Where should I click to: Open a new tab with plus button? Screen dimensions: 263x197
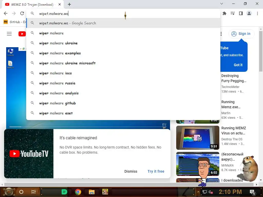point(69,5)
